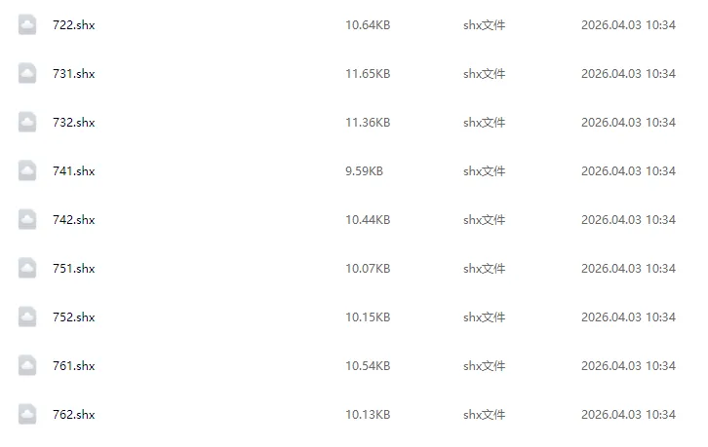Click the file icon next to 722.shx

coord(27,25)
